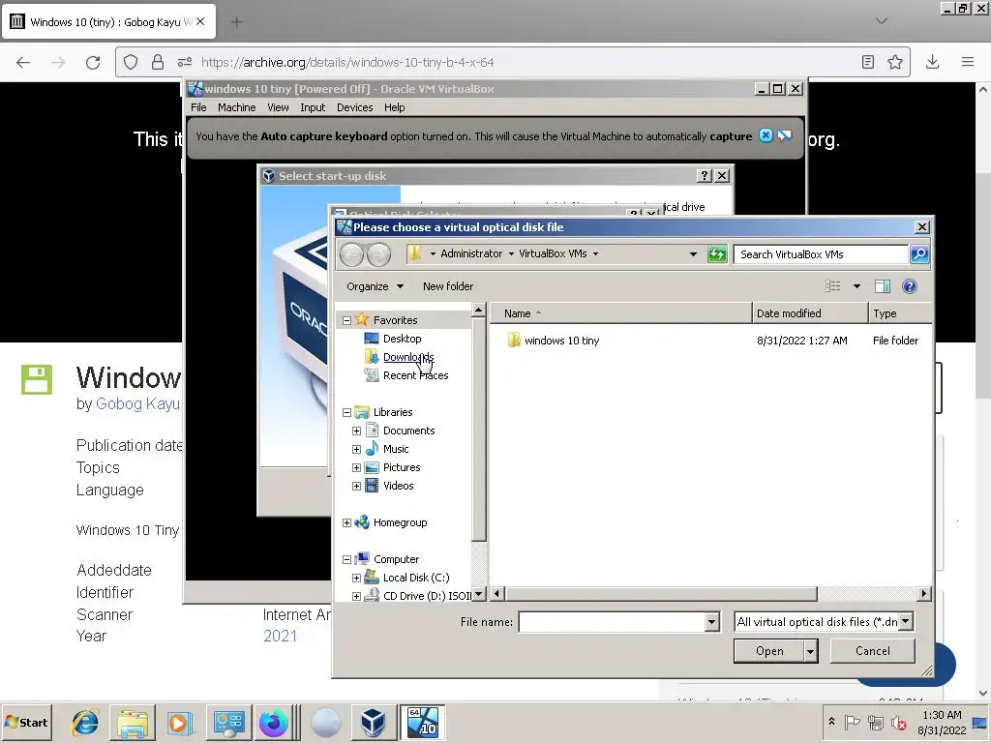
Task: Open the VirtualBox Devices menu
Action: 354,107
